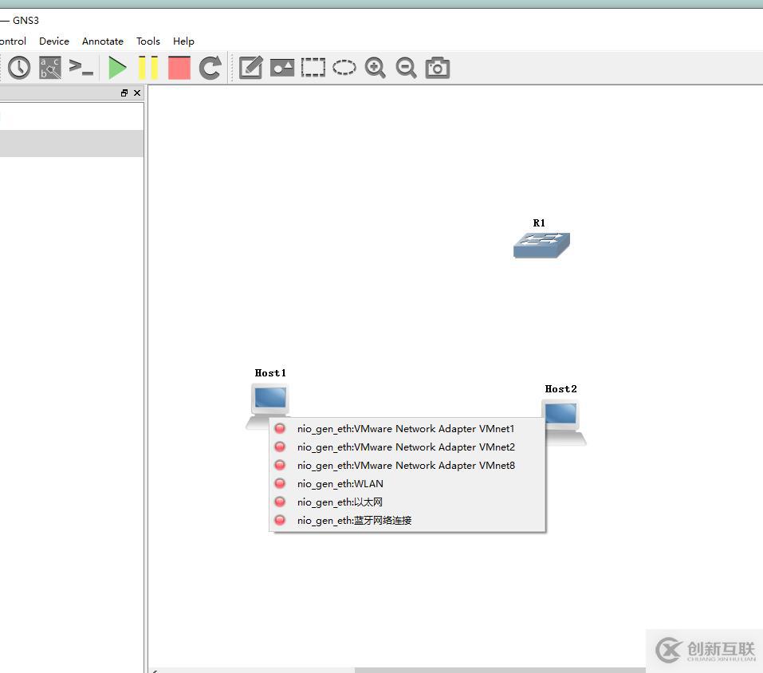
Task: Toggle show interface labels icon
Action: pyautogui.click(x=50, y=68)
